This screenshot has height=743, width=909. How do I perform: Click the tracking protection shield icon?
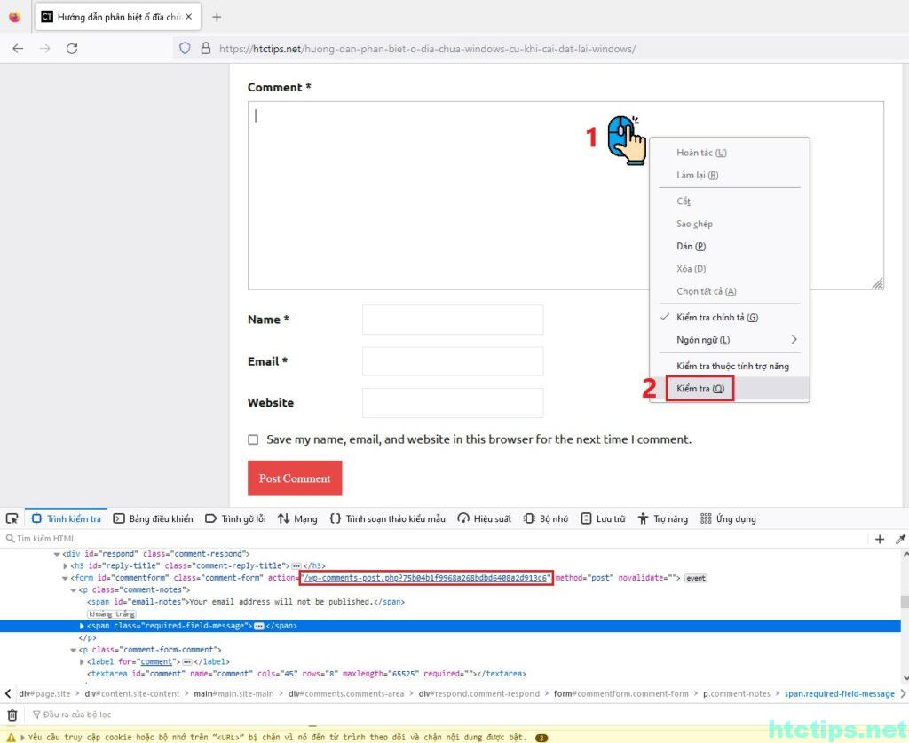pos(185,49)
